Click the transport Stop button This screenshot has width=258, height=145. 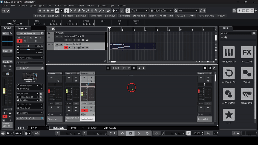click(x=131, y=133)
